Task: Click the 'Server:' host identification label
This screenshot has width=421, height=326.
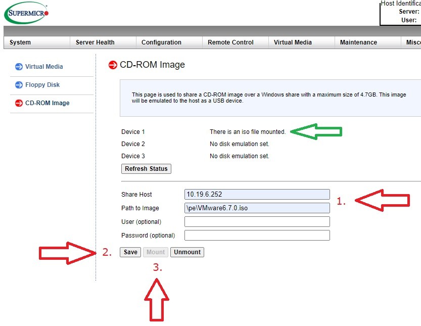Action: (x=409, y=12)
